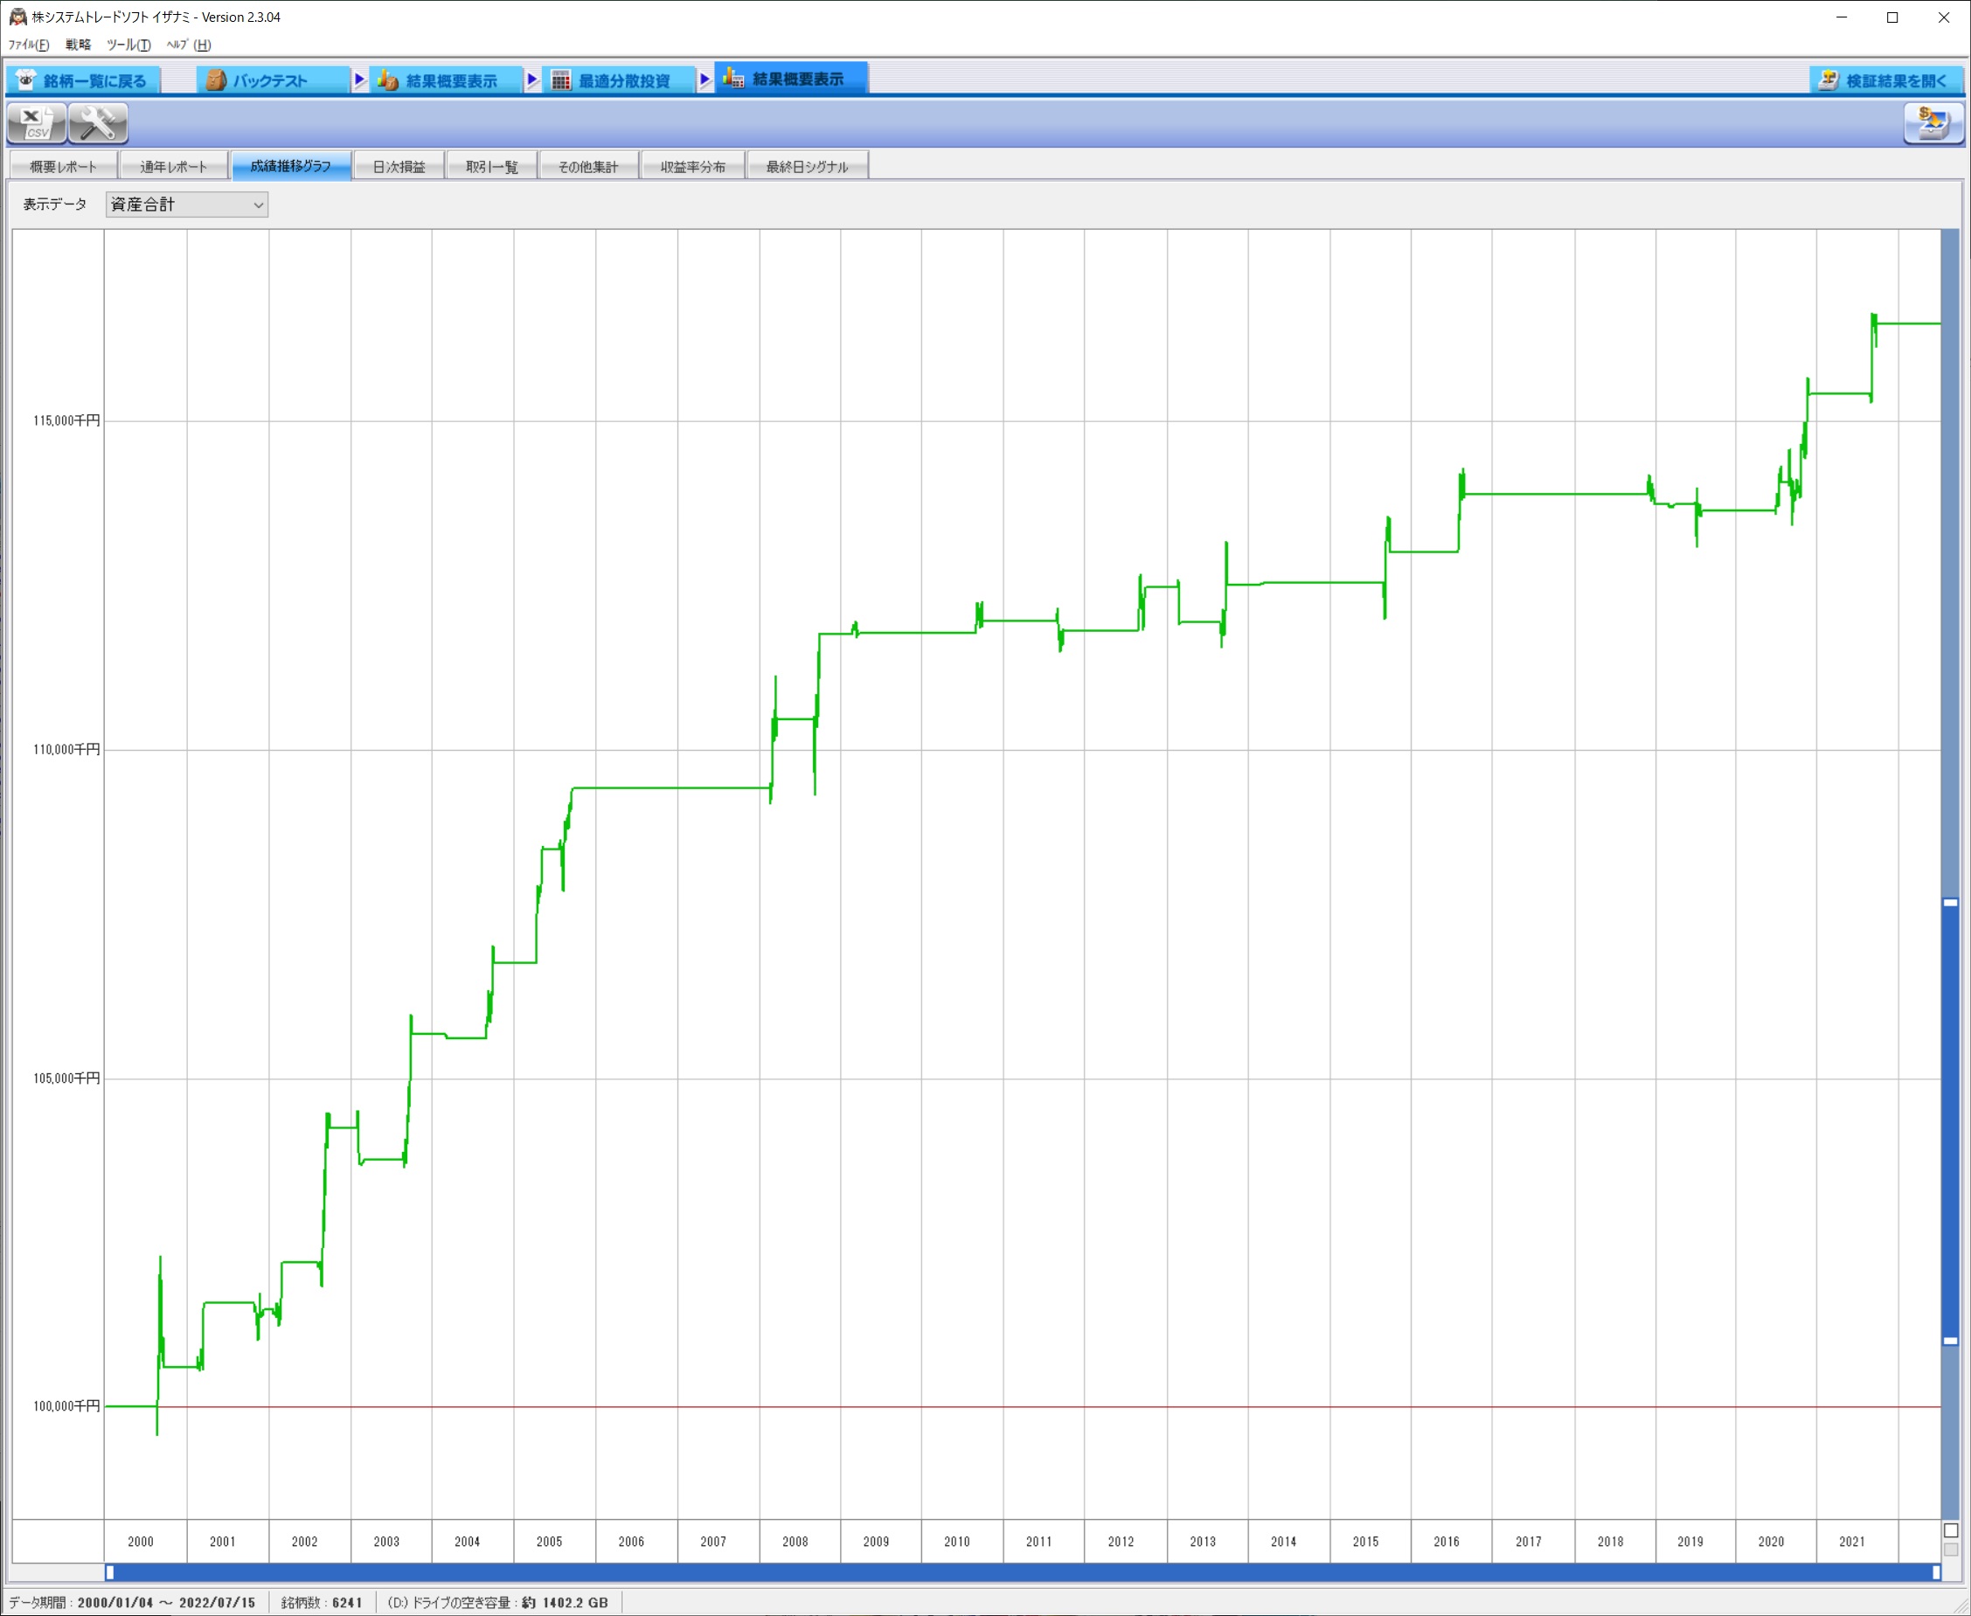
Task: Open the ファイル(F) menu
Action: click(x=28, y=45)
